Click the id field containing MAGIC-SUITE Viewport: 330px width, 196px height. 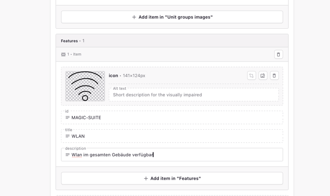click(x=172, y=118)
